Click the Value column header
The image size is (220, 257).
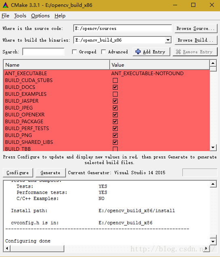pyautogui.click(x=160, y=65)
